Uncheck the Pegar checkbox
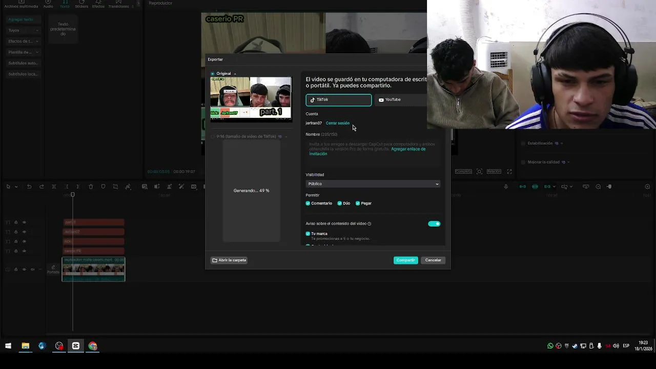The image size is (656, 369). (358, 203)
